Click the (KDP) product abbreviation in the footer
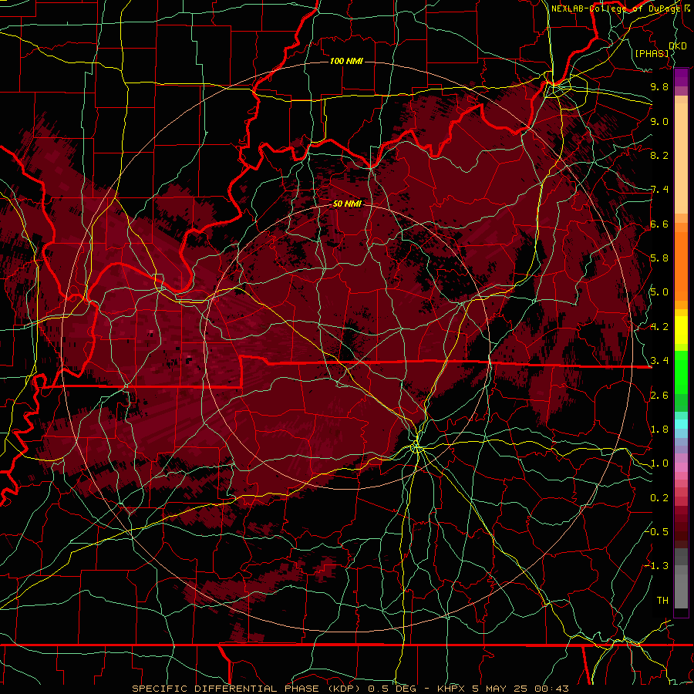Image resolution: width=694 pixels, height=694 pixels. point(343,689)
